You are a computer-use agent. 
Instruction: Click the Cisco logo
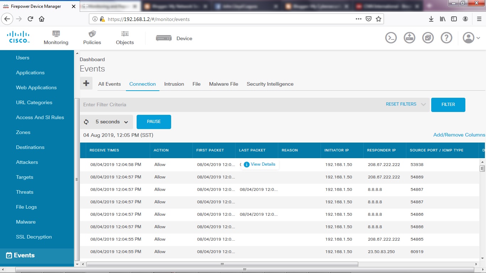tap(18, 37)
